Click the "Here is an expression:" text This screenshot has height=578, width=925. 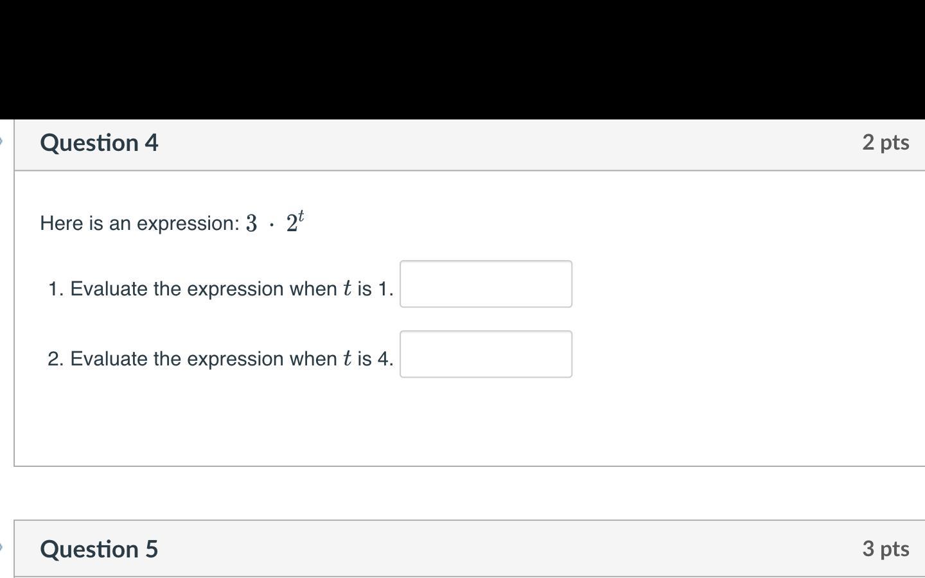[x=139, y=223]
